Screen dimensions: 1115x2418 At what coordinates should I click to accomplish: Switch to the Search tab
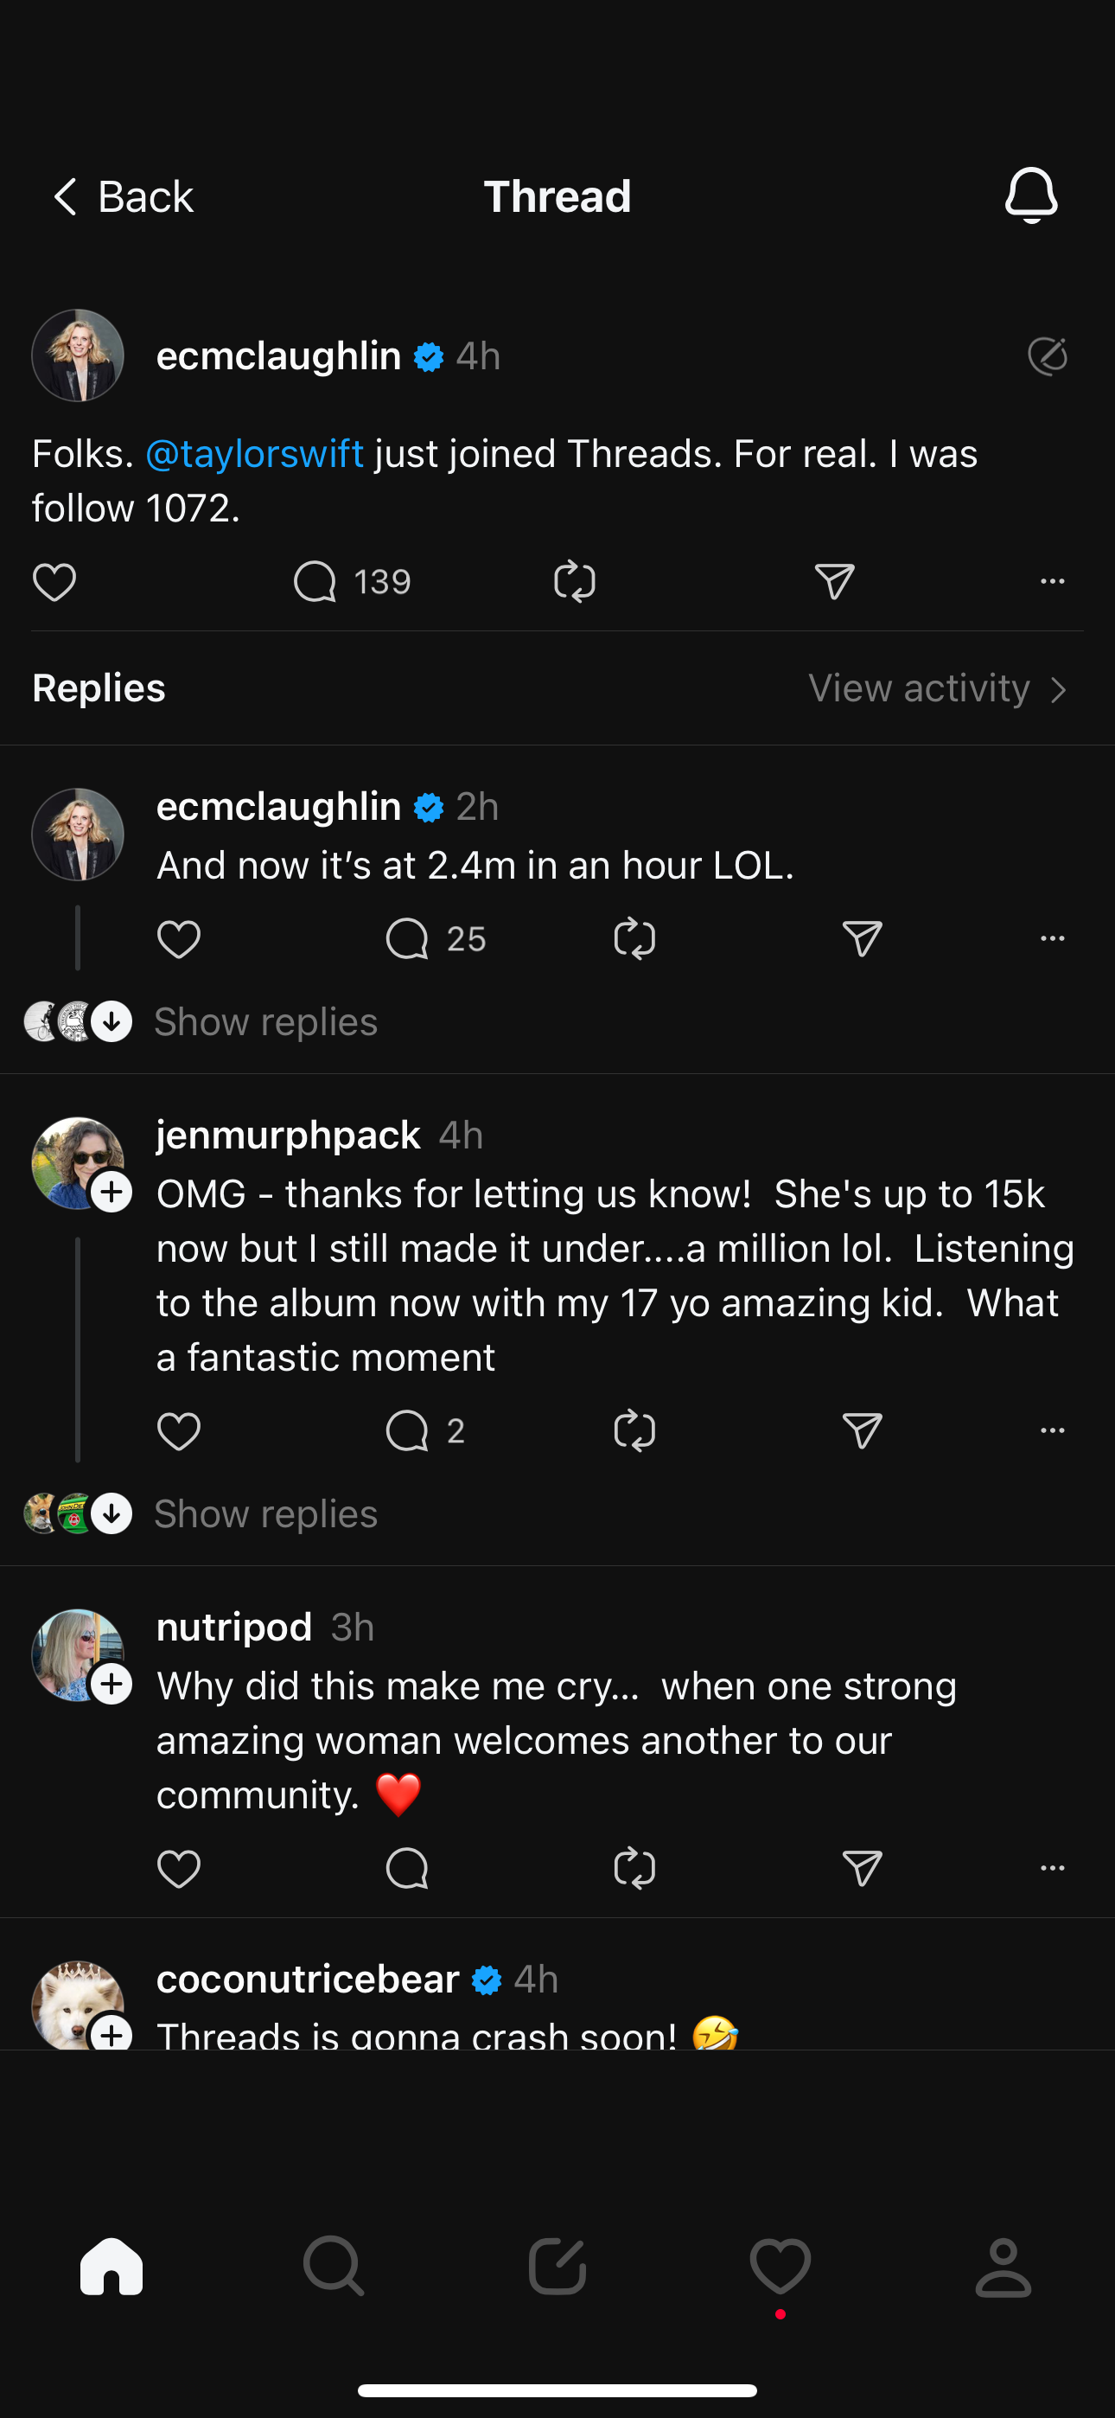pos(333,2266)
